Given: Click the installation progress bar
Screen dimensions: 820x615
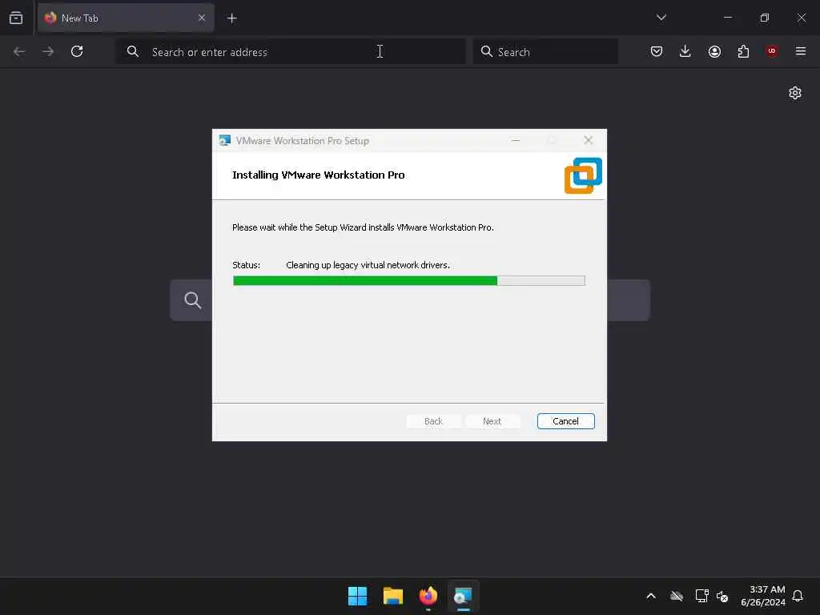Looking at the screenshot, I should coord(408,281).
